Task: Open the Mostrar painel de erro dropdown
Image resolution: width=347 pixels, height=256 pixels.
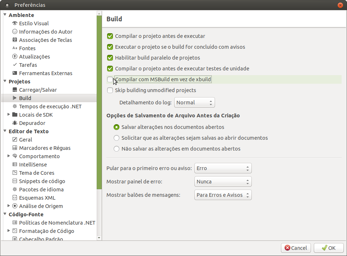Action: tap(223, 182)
